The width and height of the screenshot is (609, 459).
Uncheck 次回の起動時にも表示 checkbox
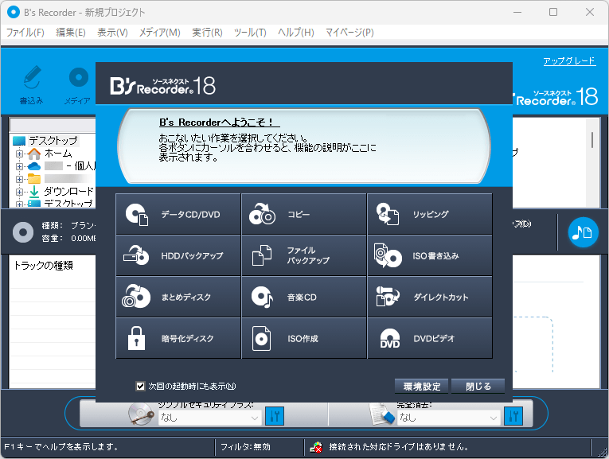pyautogui.click(x=140, y=386)
